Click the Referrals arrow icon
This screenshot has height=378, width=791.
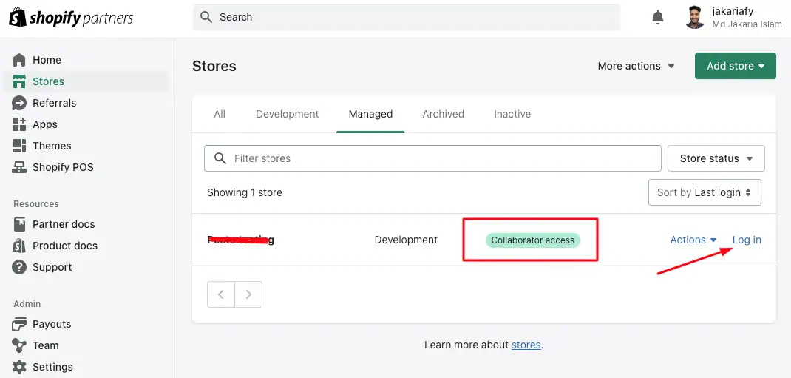(19, 103)
